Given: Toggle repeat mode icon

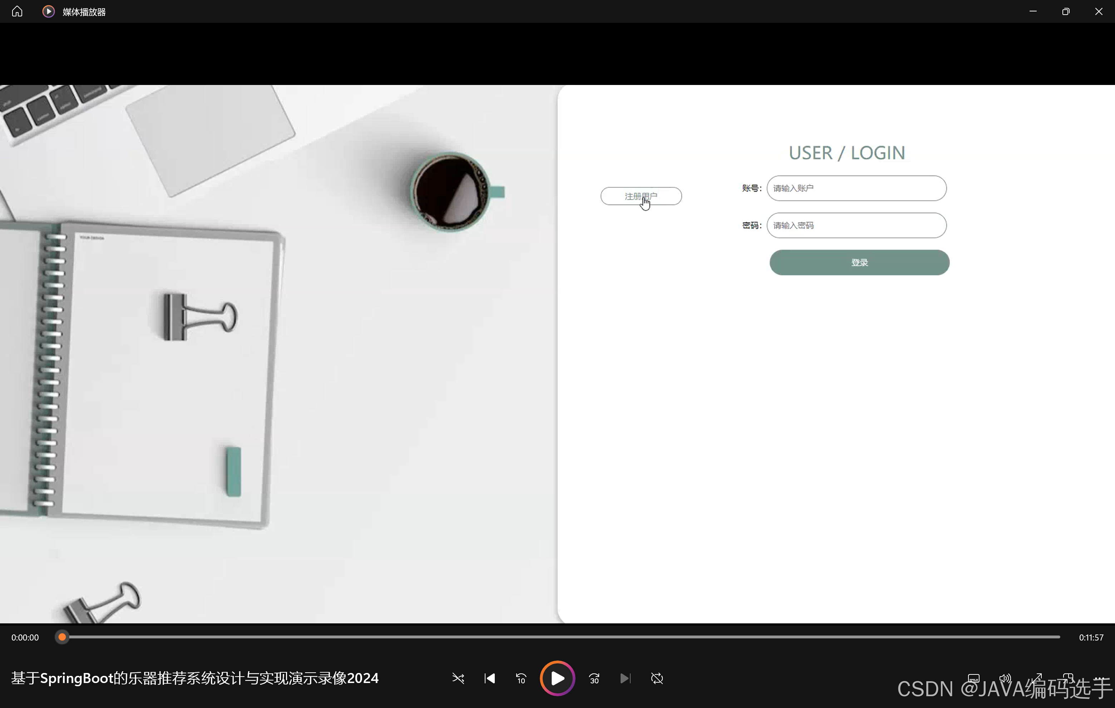Looking at the screenshot, I should pos(657,678).
